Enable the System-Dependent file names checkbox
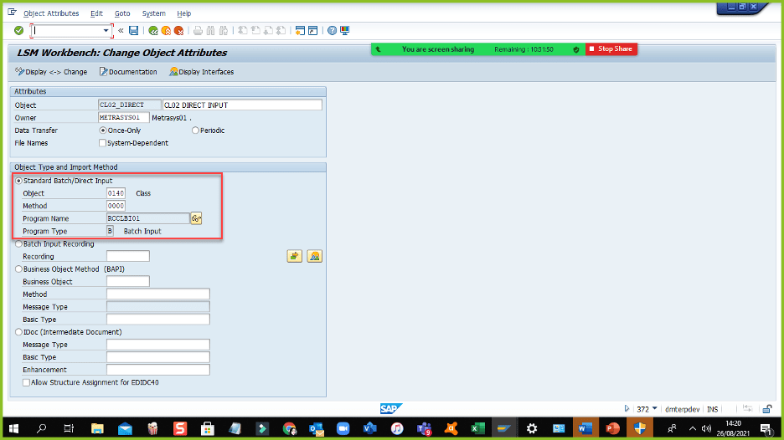This screenshot has width=784, height=440. (103, 143)
